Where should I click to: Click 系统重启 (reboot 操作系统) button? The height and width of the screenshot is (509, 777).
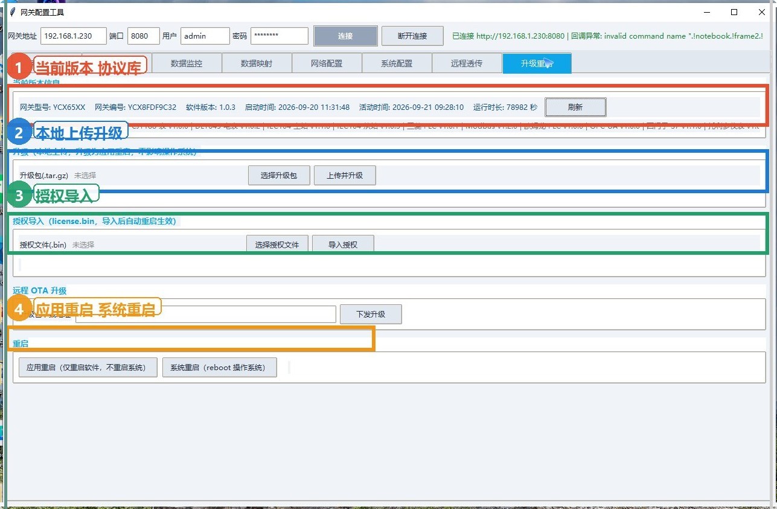(x=219, y=367)
